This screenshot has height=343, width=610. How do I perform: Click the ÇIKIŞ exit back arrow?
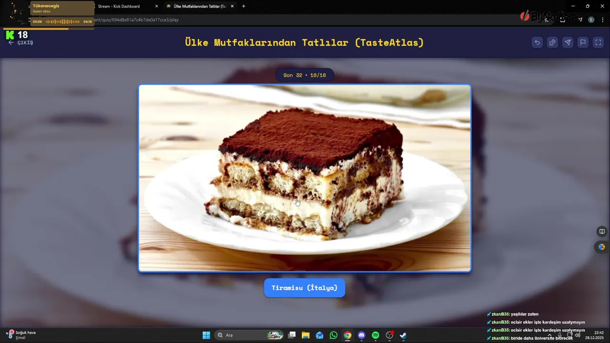(20, 43)
